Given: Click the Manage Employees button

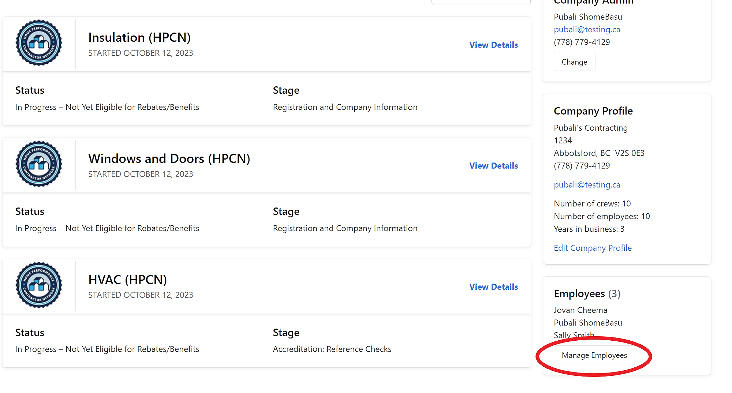Looking at the screenshot, I should click(x=594, y=355).
